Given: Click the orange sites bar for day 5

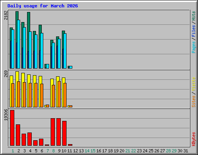Looking at the screenshot, I should (36, 95).
